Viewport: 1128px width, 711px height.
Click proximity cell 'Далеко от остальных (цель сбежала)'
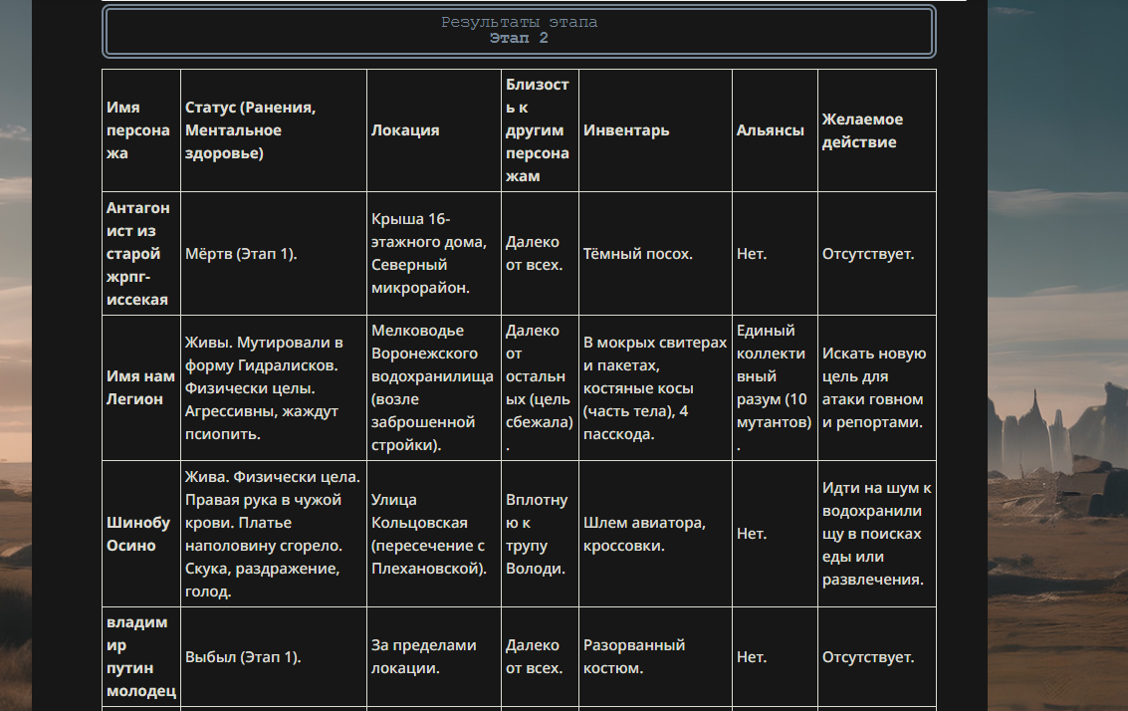540,388
